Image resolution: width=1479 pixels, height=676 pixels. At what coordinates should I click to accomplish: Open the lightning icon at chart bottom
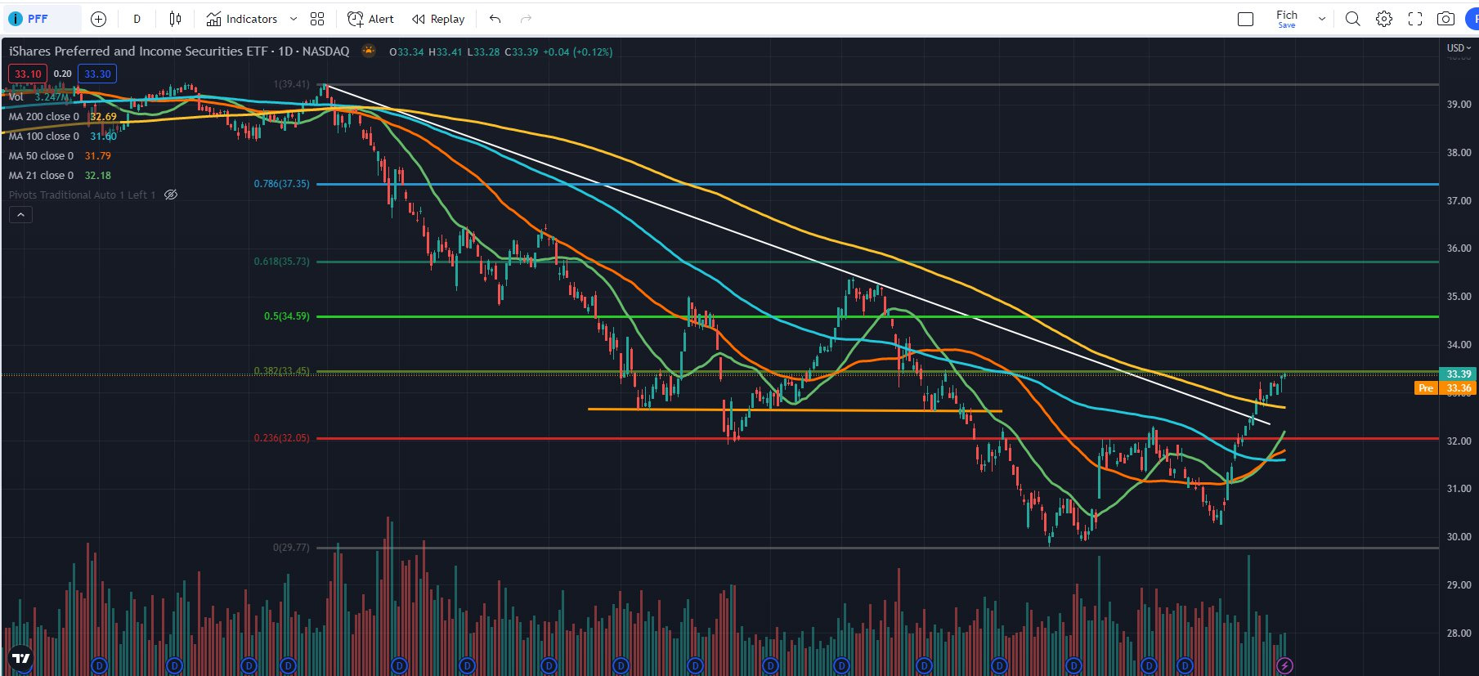pyautogui.click(x=1284, y=665)
